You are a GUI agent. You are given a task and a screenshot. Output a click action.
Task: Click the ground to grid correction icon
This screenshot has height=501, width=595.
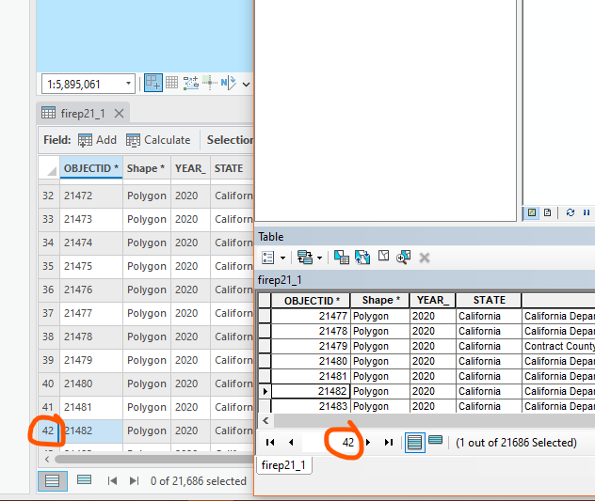pyautogui.click(x=209, y=83)
